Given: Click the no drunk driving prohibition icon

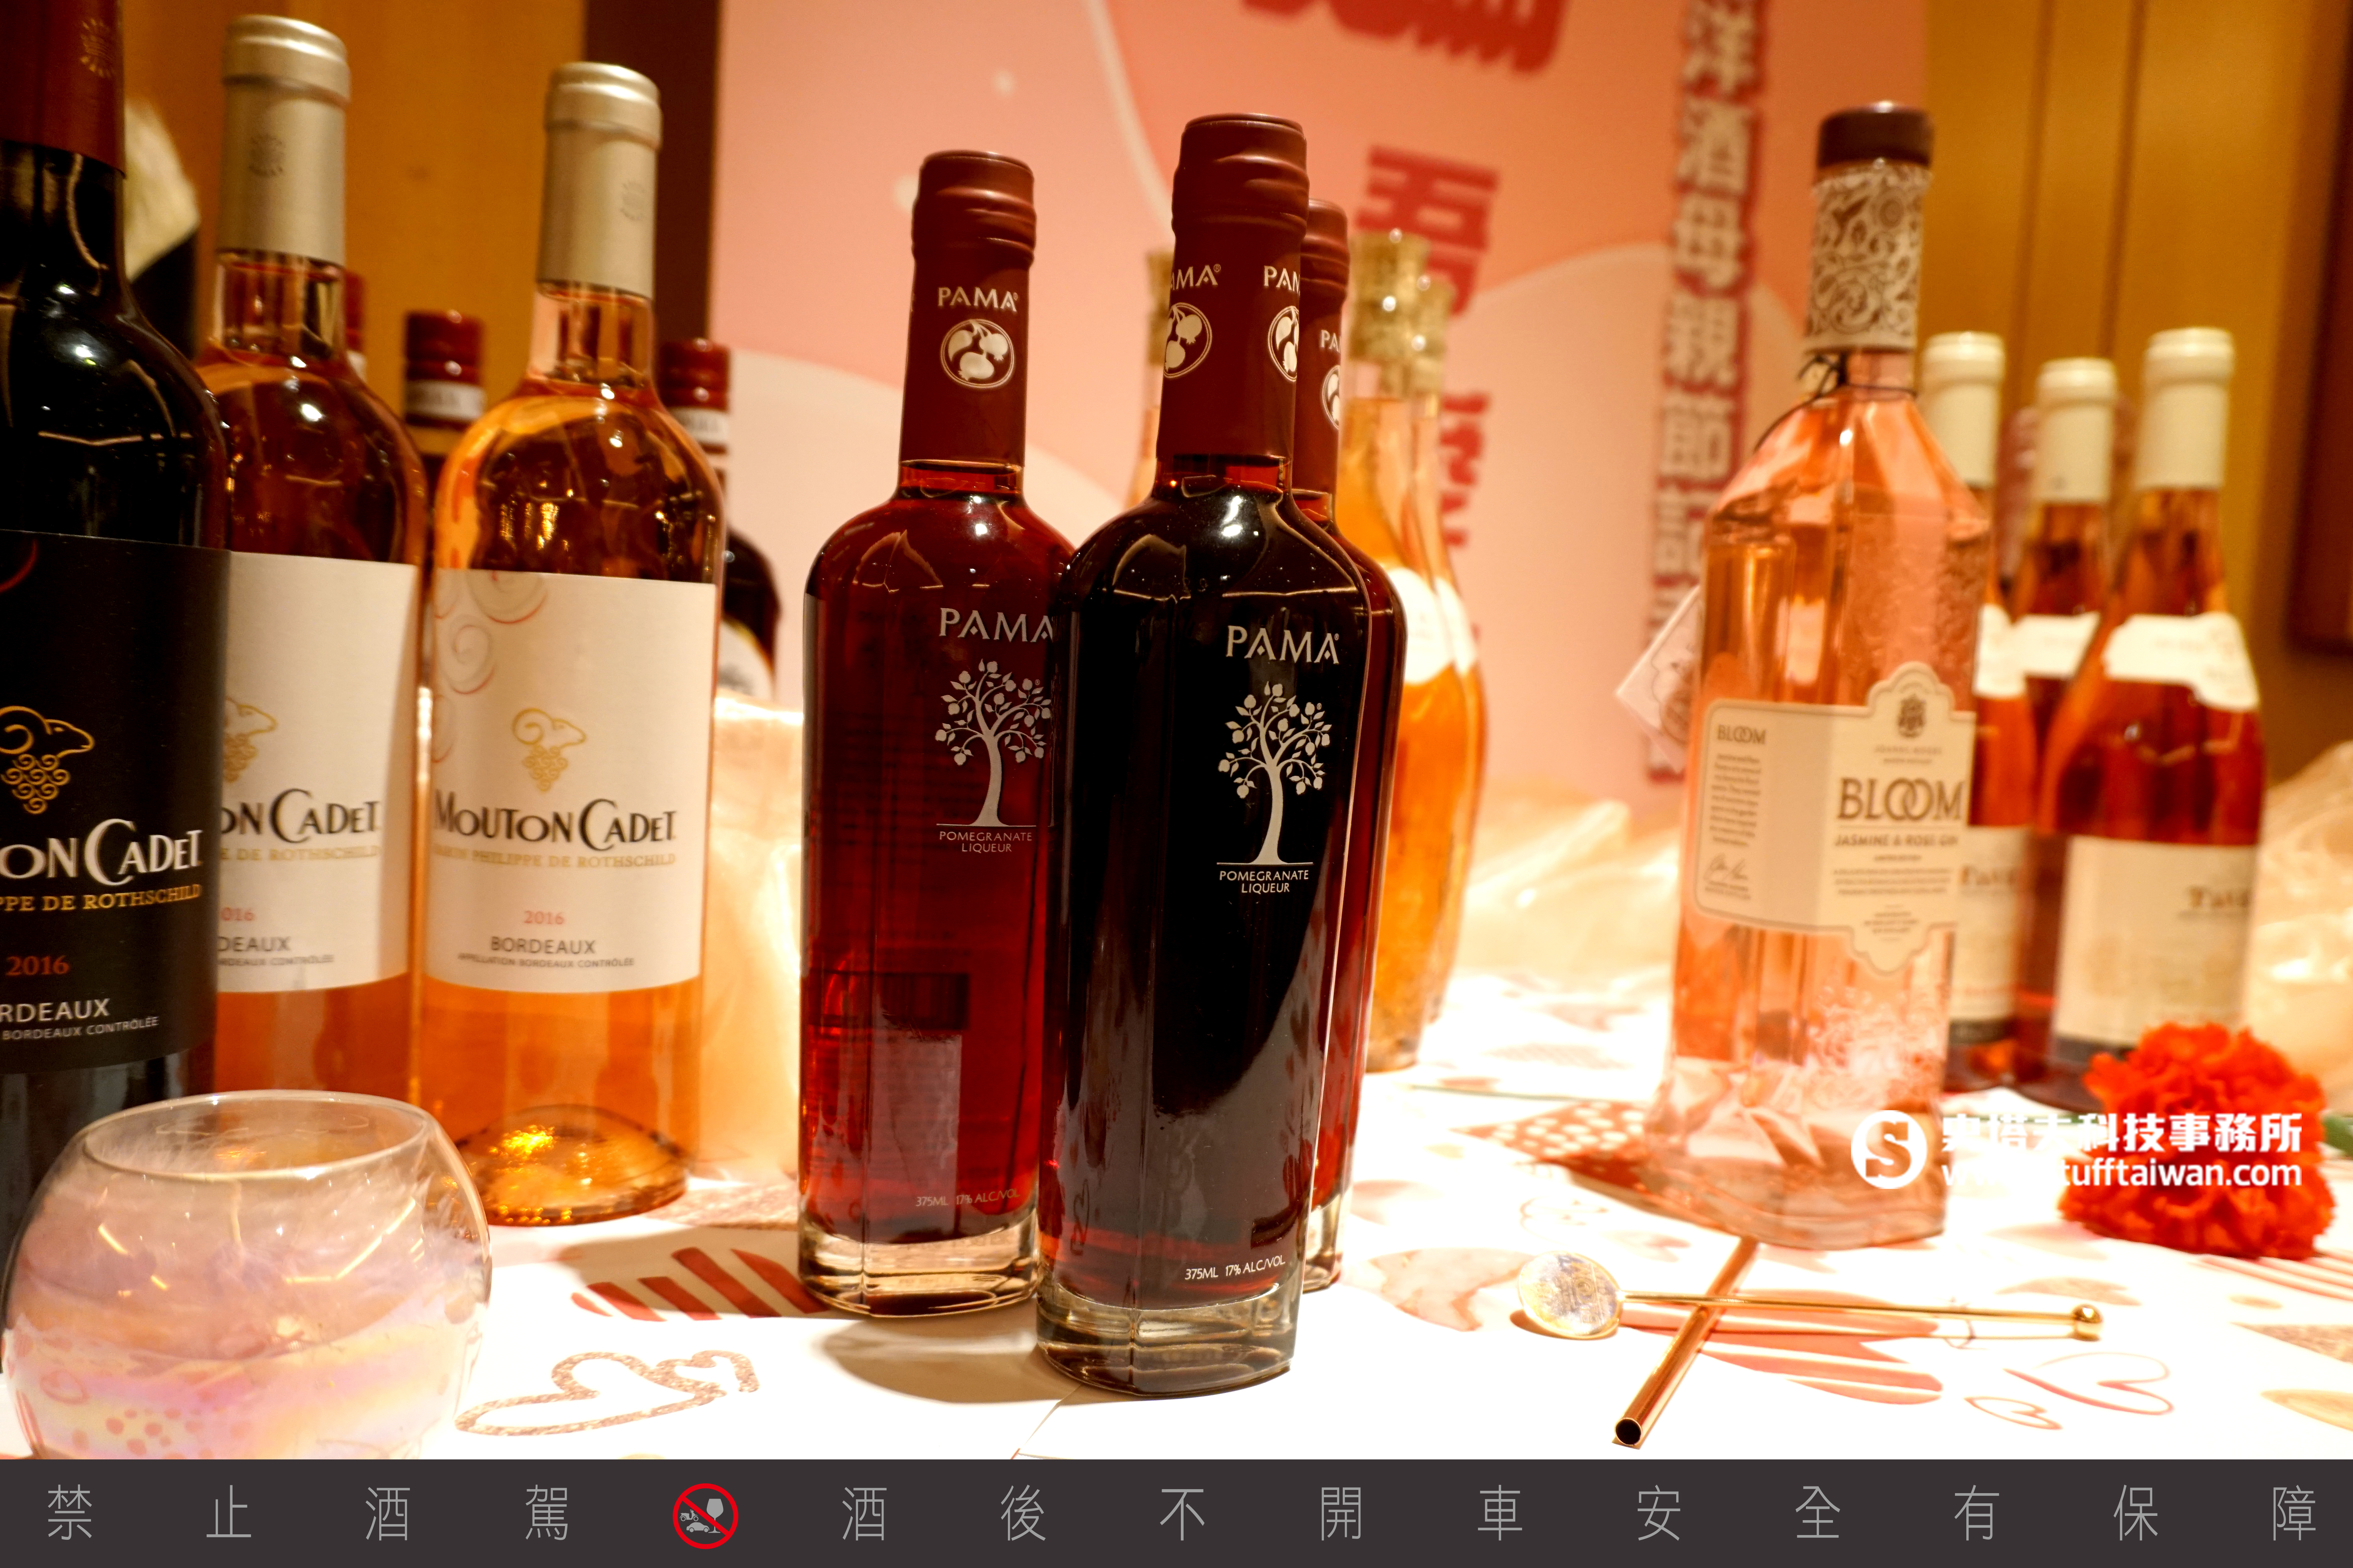Looking at the screenshot, I should (x=705, y=1515).
